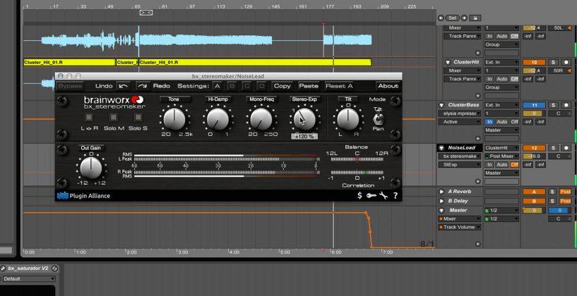
Task: Add automation lane on Master track
Action: coord(477,244)
